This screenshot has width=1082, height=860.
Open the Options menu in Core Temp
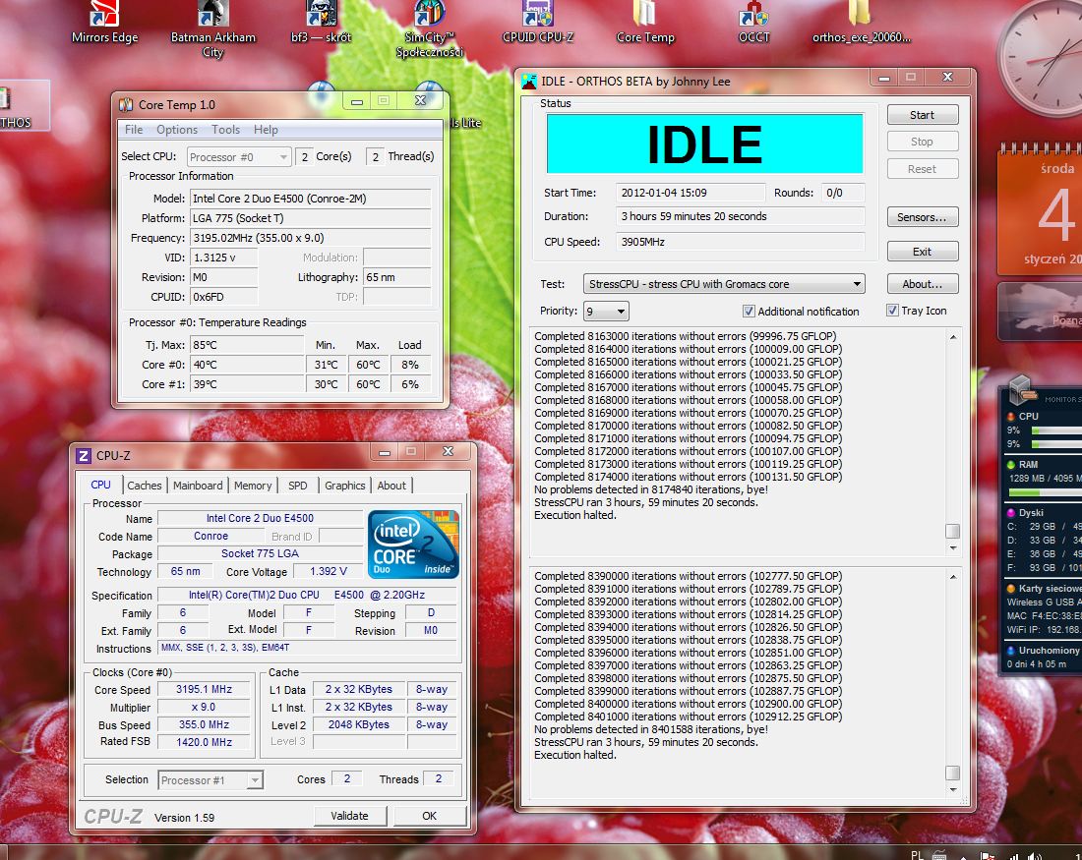[x=177, y=130]
